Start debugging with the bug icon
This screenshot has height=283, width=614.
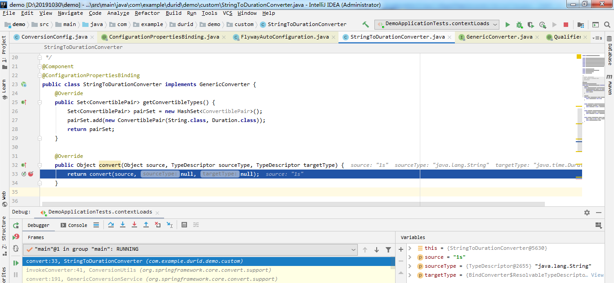pyautogui.click(x=519, y=25)
